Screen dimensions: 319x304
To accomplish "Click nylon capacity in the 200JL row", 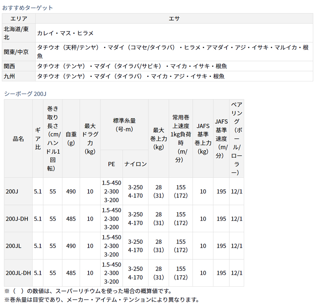I will point(135,246).
